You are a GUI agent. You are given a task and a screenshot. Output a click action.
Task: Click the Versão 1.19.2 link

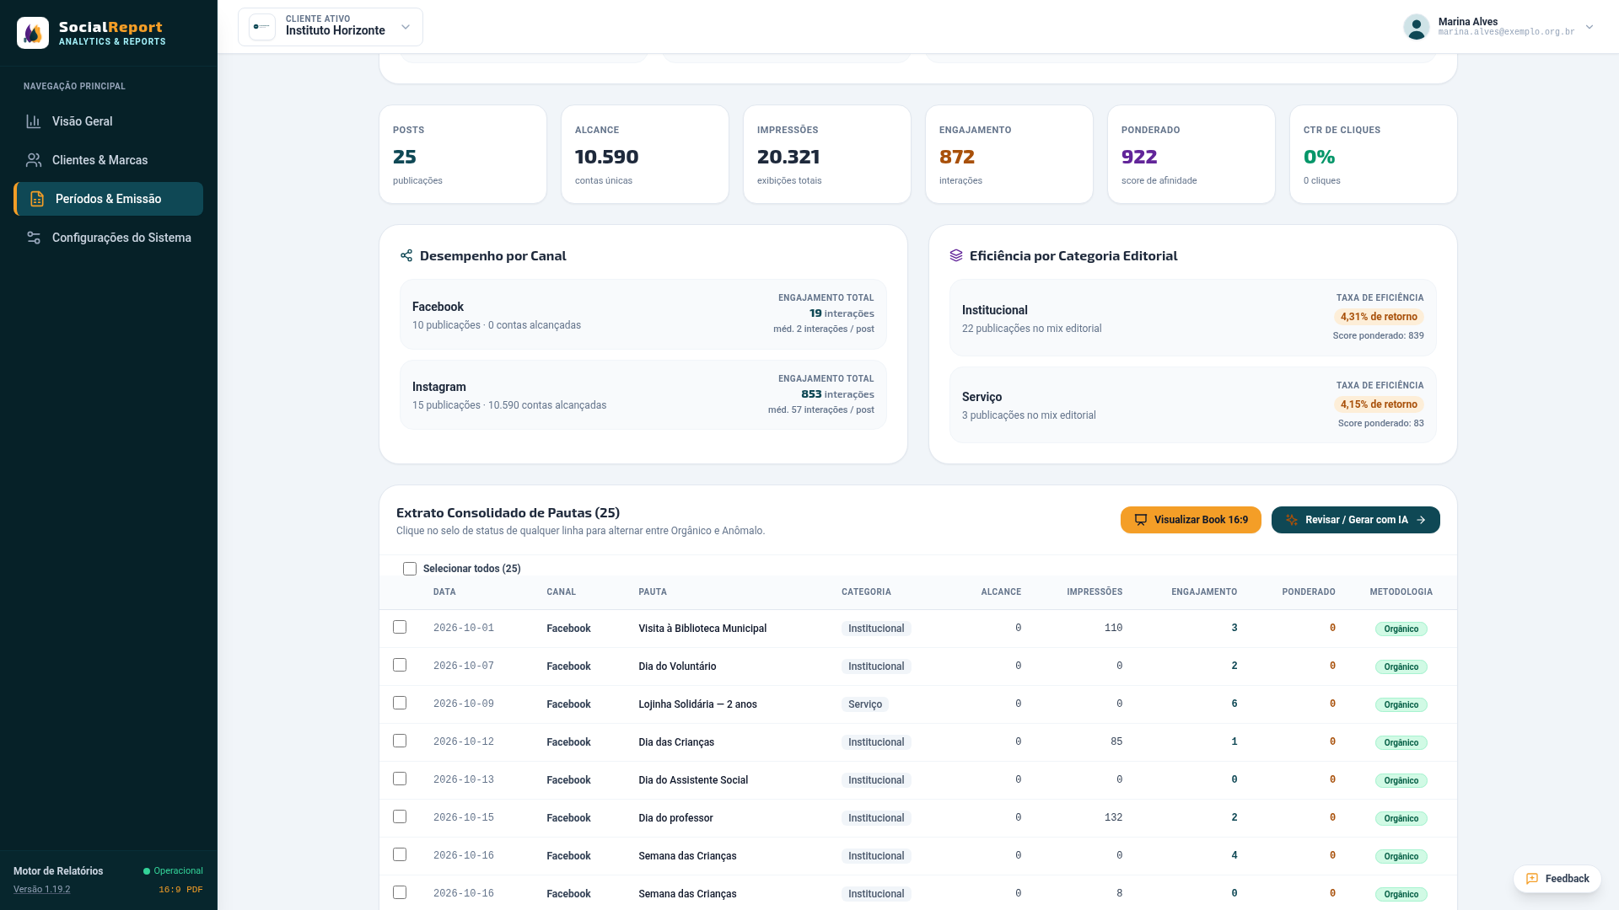click(41, 890)
